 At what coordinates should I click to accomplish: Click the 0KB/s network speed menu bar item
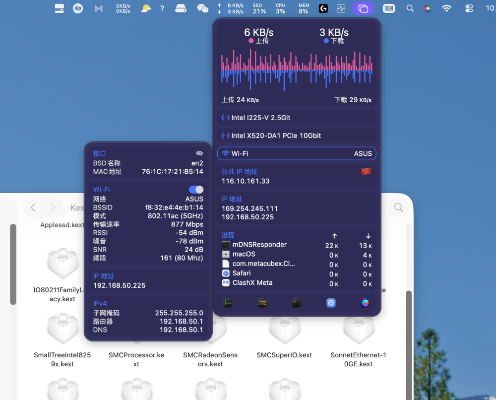point(123,8)
